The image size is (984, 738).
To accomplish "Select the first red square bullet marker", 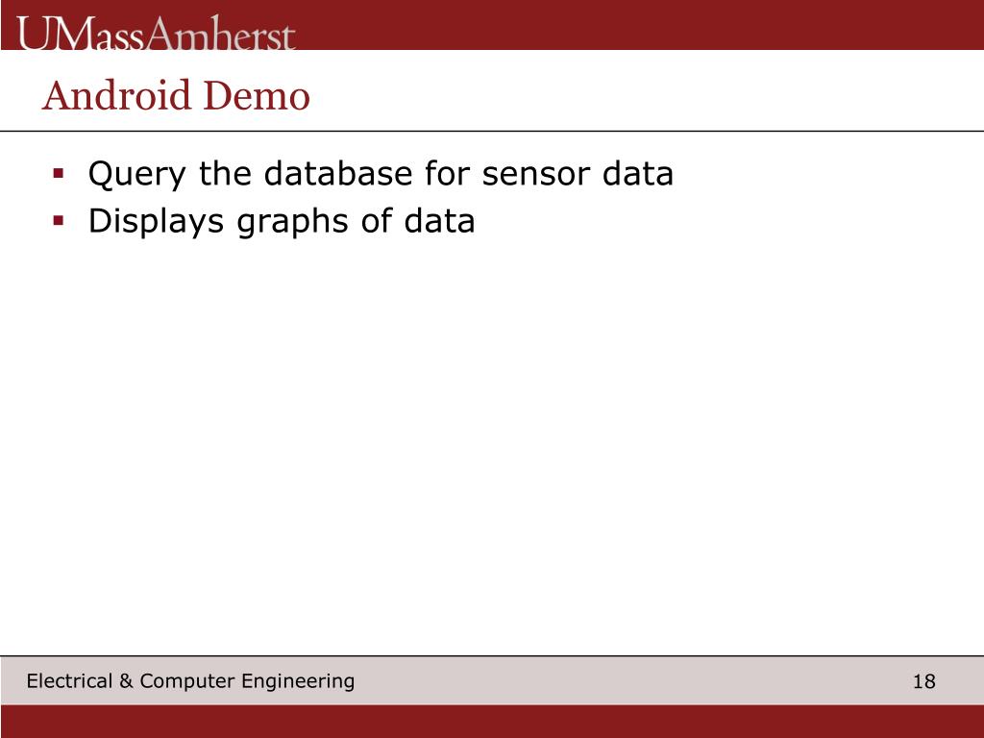I will click(59, 173).
